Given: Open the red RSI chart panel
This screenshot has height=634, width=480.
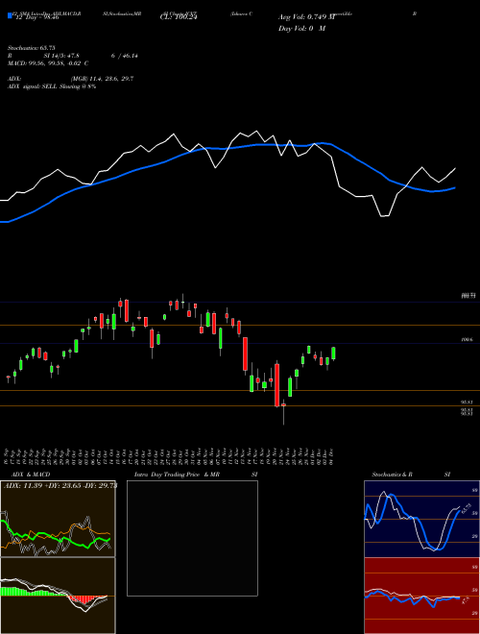Looking at the screenshot, I should tap(421, 596).
